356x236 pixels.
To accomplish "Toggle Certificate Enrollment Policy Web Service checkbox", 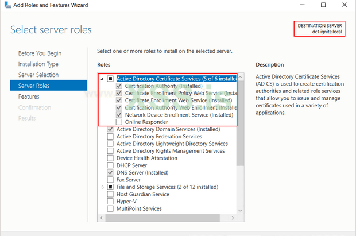I will 119,93.
